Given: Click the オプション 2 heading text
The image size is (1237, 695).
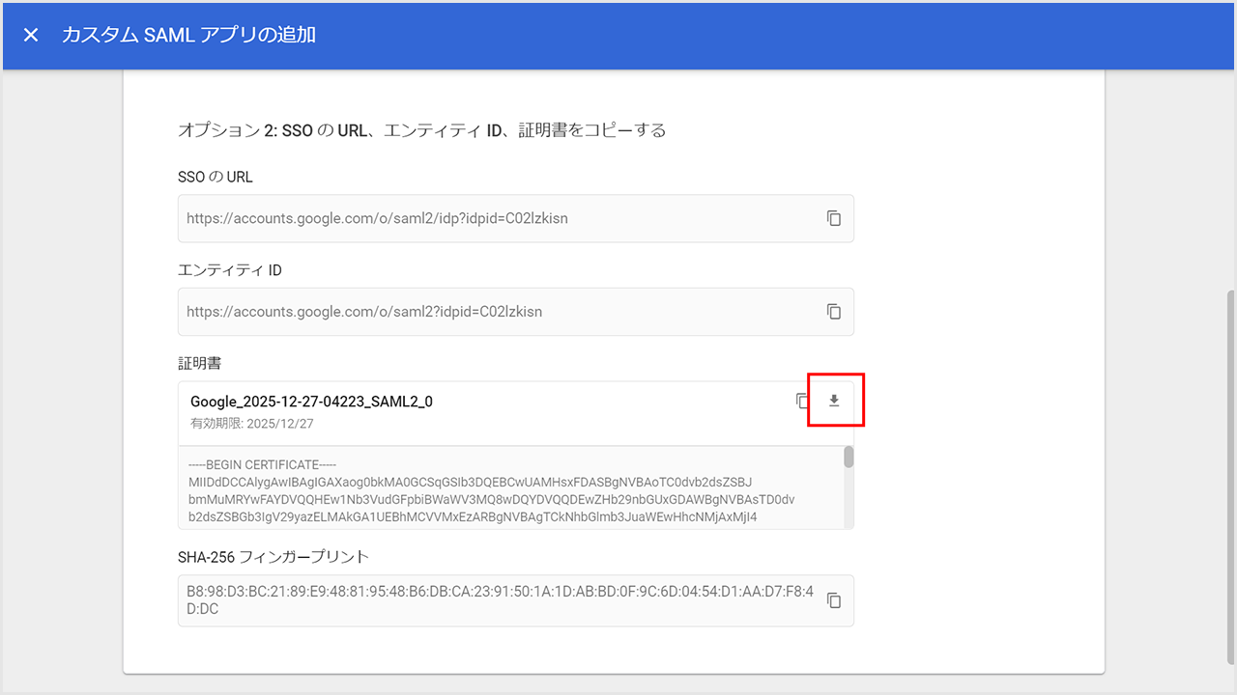Looking at the screenshot, I should pyautogui.click(x=421, y=130).
